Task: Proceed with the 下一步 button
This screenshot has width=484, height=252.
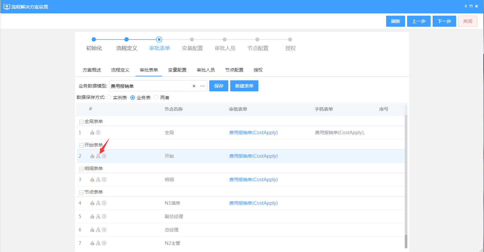Action: (x=444, y=21)
